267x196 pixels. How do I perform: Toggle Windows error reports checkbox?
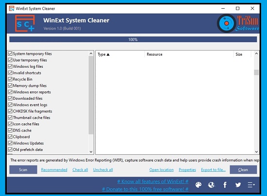pos(10,92)
